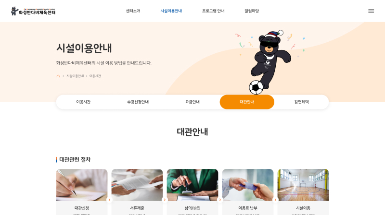The width and height of the screenshot is (385, 215).
Task: Switch to the 이용시간 tab
Action: coord(83,102)
